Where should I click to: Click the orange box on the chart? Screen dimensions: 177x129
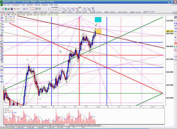pos(99,31)
